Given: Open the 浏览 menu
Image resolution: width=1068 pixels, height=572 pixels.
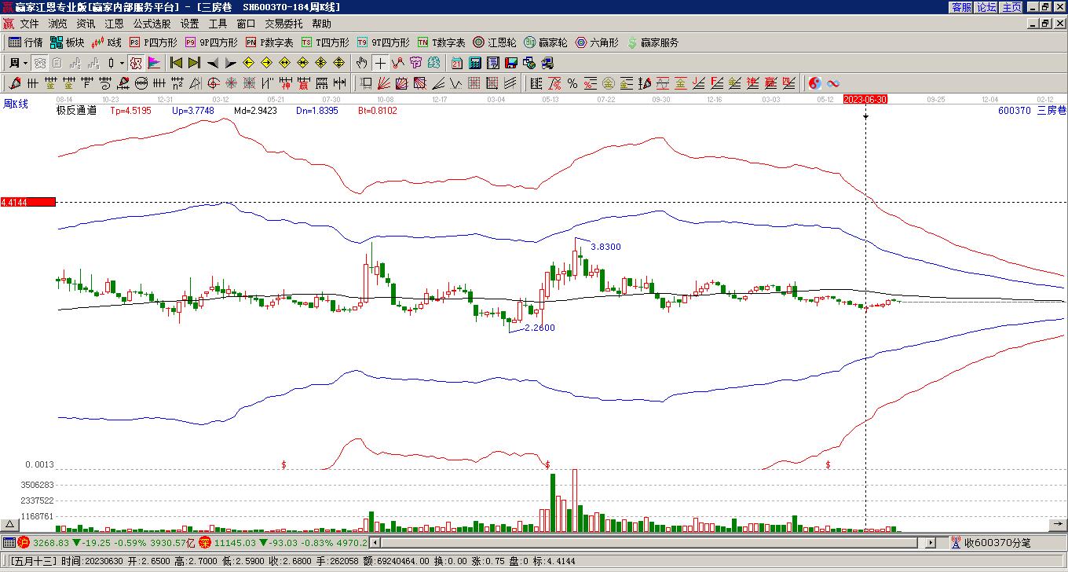Looking at the screenshot, I should pyautogui.click(x=57, y=24).
